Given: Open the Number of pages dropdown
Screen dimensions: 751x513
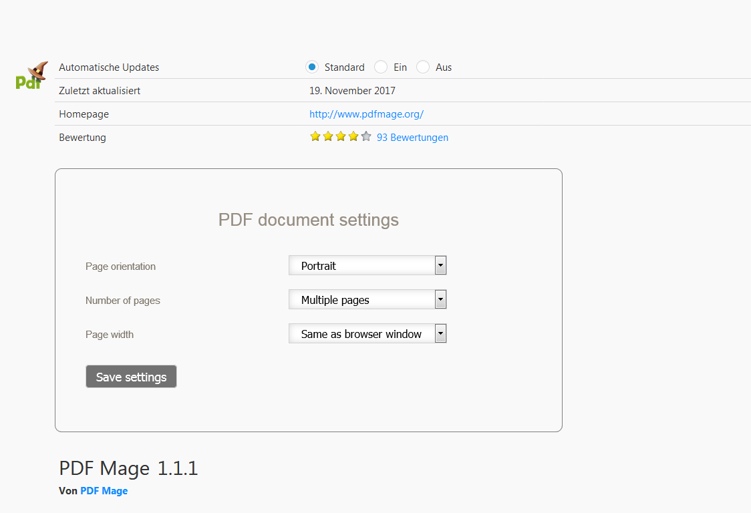Looking at the screenshot, I should tap(367, 299).
